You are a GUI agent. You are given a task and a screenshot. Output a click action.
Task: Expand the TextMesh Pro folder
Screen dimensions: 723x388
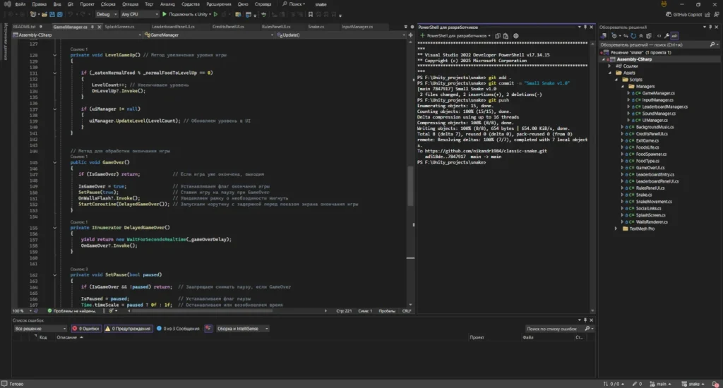click(x=616, y=229)
